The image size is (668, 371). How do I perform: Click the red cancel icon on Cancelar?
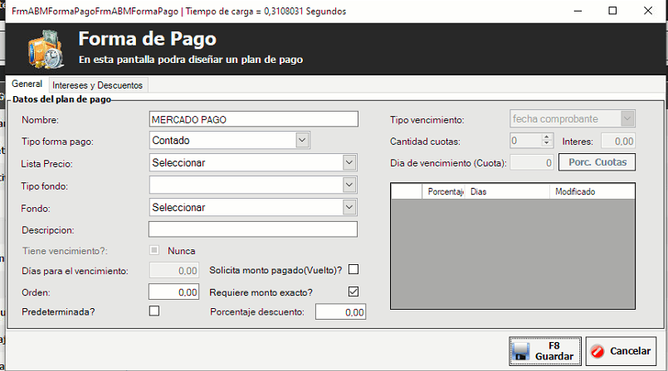[x=599, y=352]
